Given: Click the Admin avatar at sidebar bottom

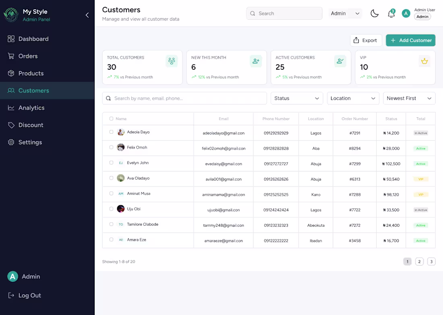Looking at the screenshot, I should pos(13,277).
